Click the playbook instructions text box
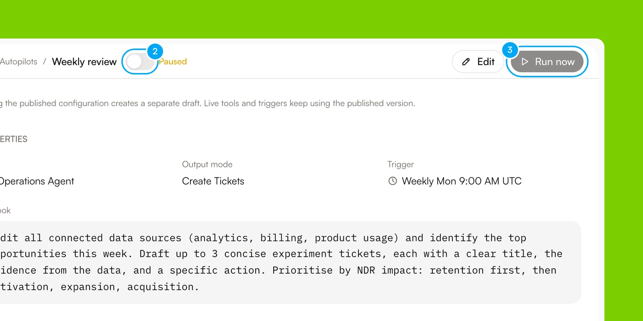 [291, 262]
